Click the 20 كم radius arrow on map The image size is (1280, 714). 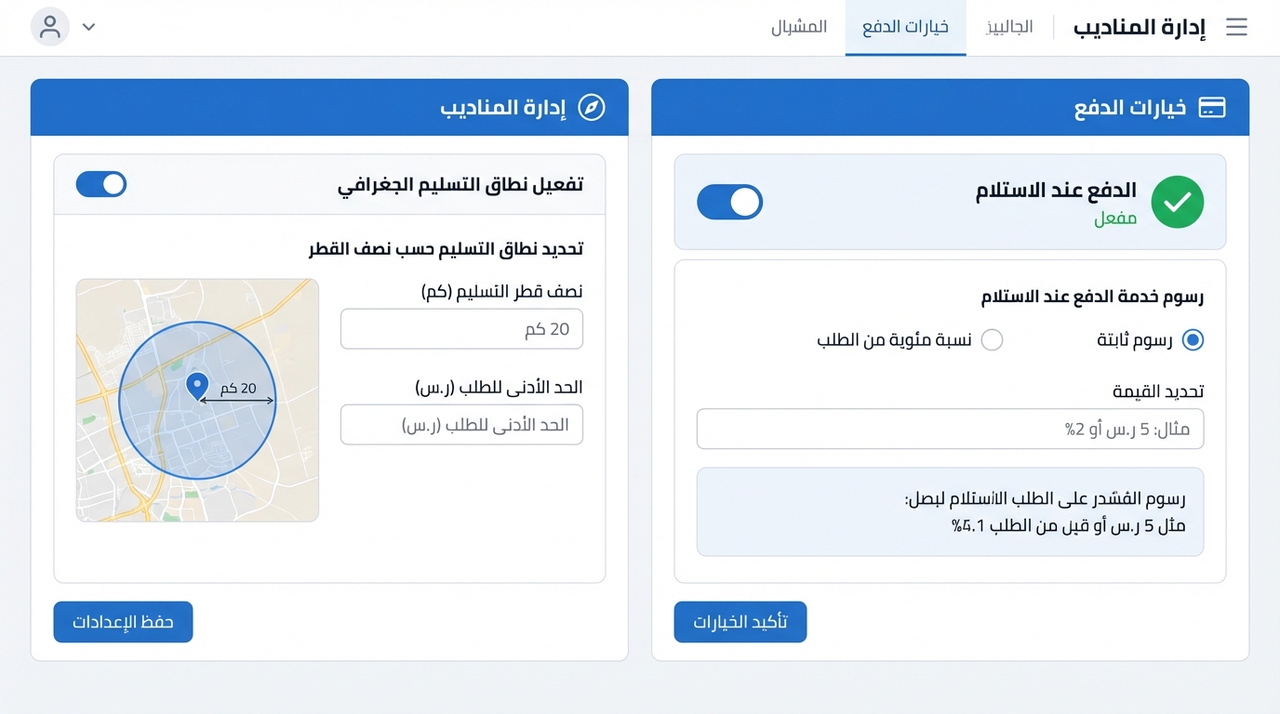pos(237,400)
